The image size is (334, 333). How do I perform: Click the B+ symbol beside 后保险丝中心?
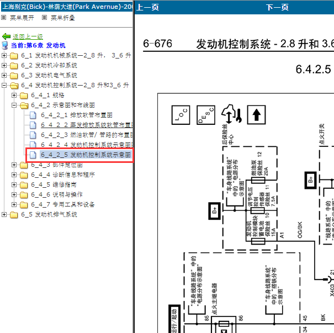pos(214,211)
